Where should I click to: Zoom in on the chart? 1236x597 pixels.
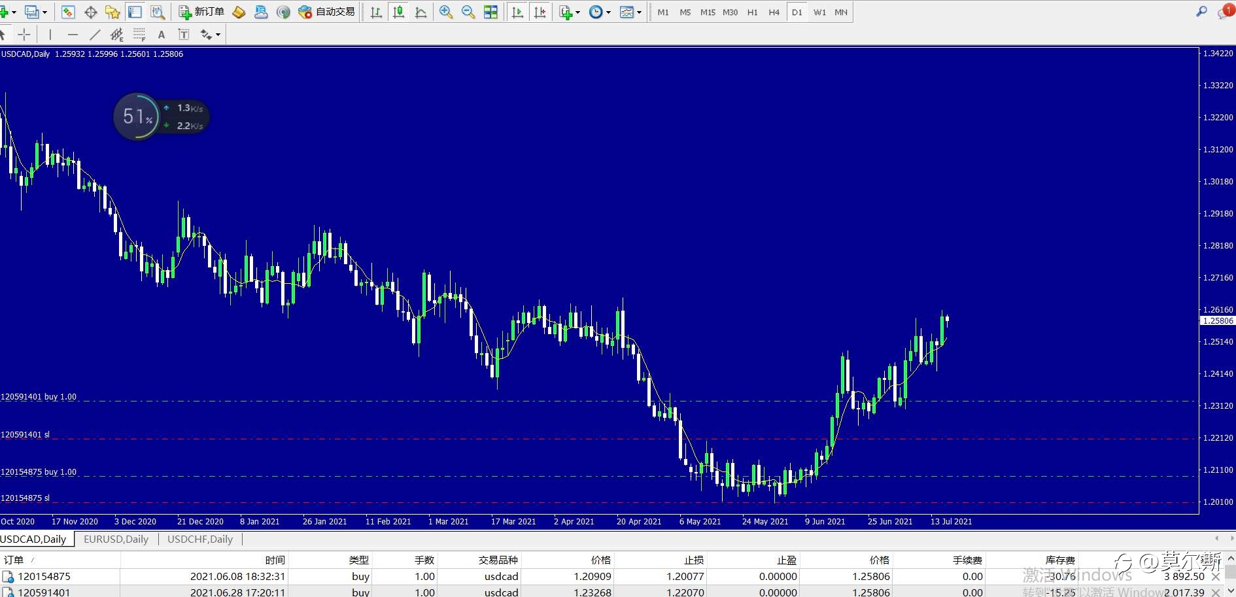(x=446, y=12)
